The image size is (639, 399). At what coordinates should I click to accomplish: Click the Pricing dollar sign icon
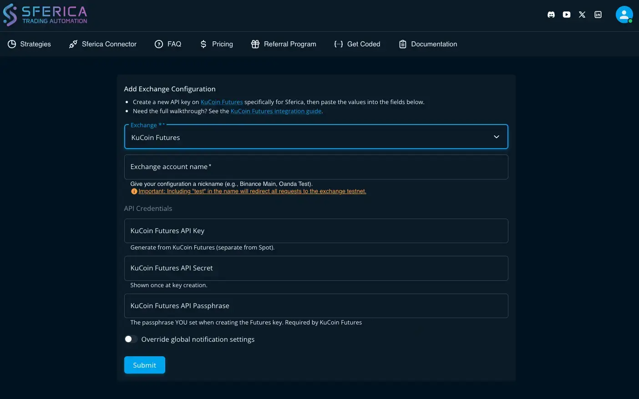click(x=203, y=44)
